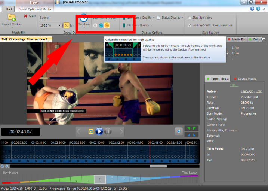Expand the Playback Quality dropdown

click(x=151, y=25)
